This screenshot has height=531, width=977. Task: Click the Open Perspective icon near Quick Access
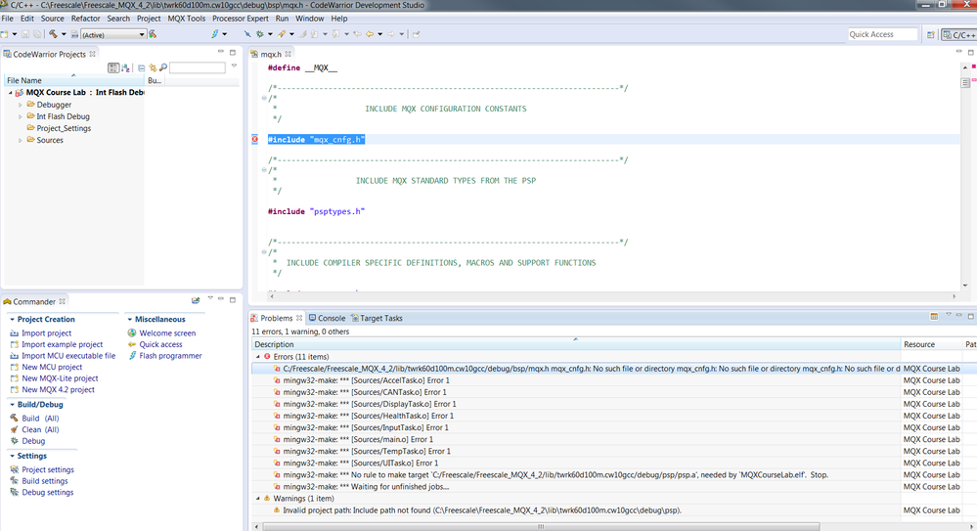tap(930, 34)
